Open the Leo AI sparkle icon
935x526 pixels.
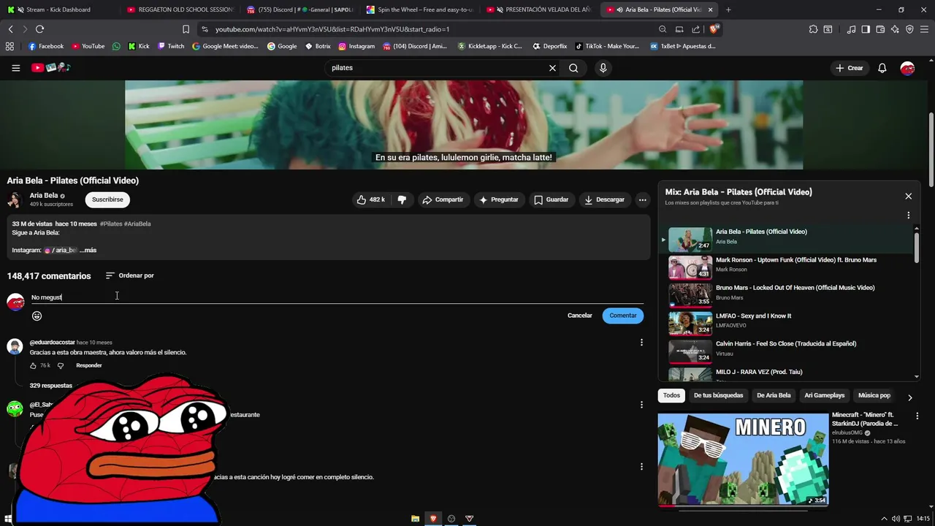tap(895, 29)
